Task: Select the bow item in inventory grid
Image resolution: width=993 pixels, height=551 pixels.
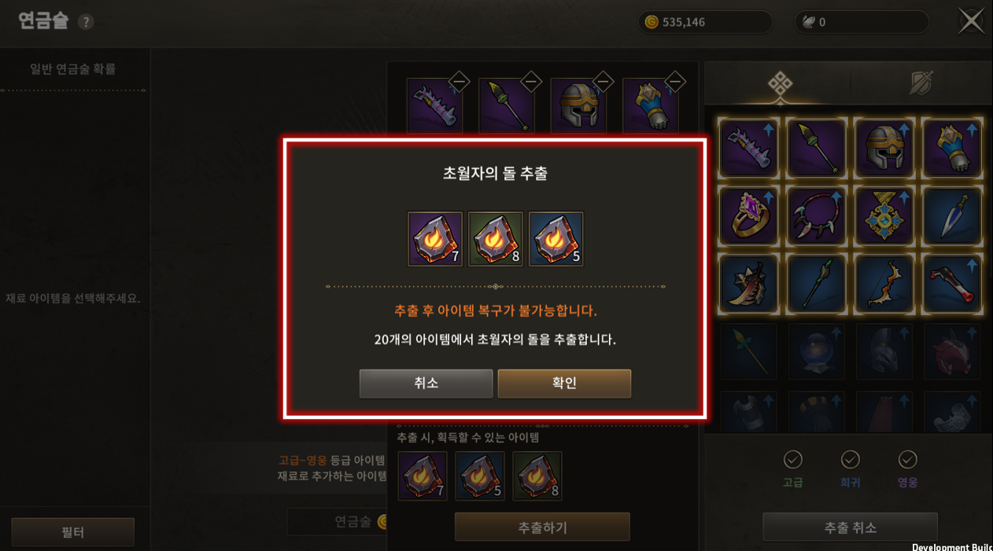Action: pyautogui.click(x=884, y=284)
